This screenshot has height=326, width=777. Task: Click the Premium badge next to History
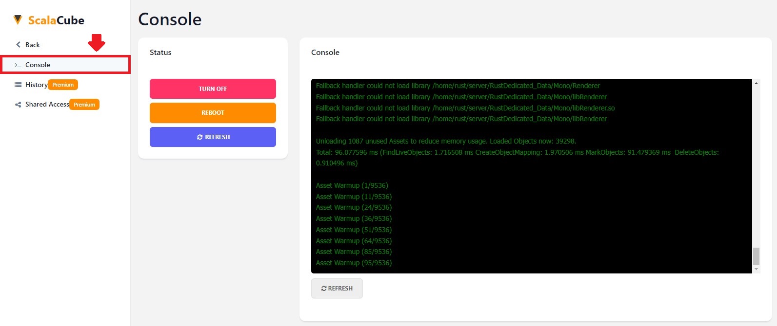[63, 85]
